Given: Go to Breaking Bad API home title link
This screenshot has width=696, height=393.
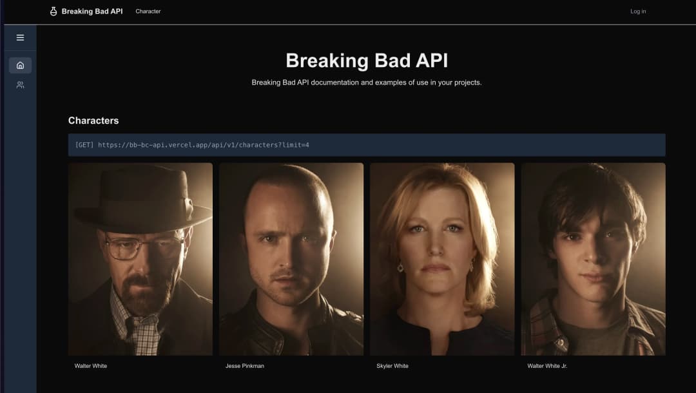Looking at the screenshot, I should (92, 12).
